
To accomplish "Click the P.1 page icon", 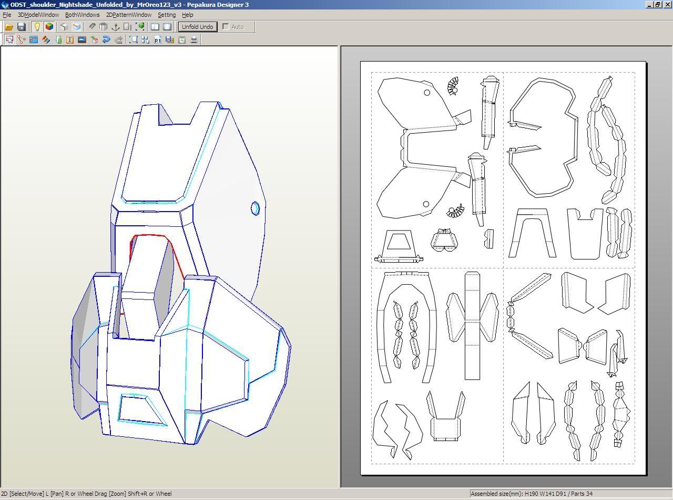I will [158, 39].
